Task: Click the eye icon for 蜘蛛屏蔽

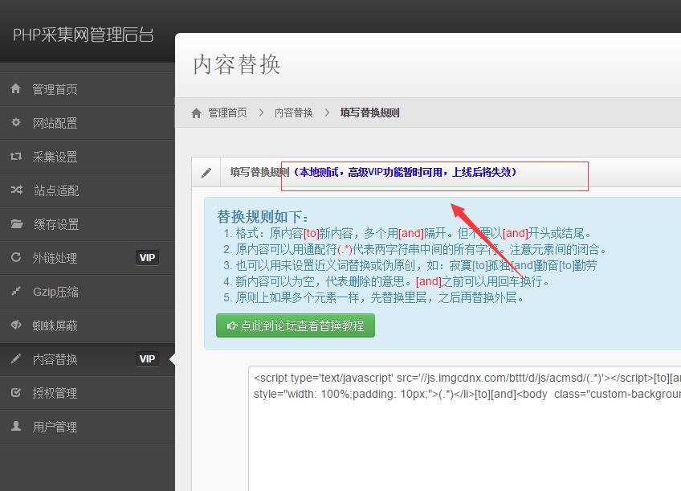Action: coord(16,325)
